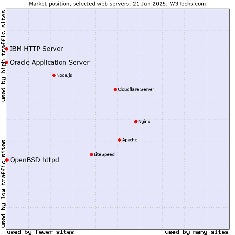Select the 'OpenBSD httpd' label text
The height and width of the screenshot is (235, 235).
point(34,160)
